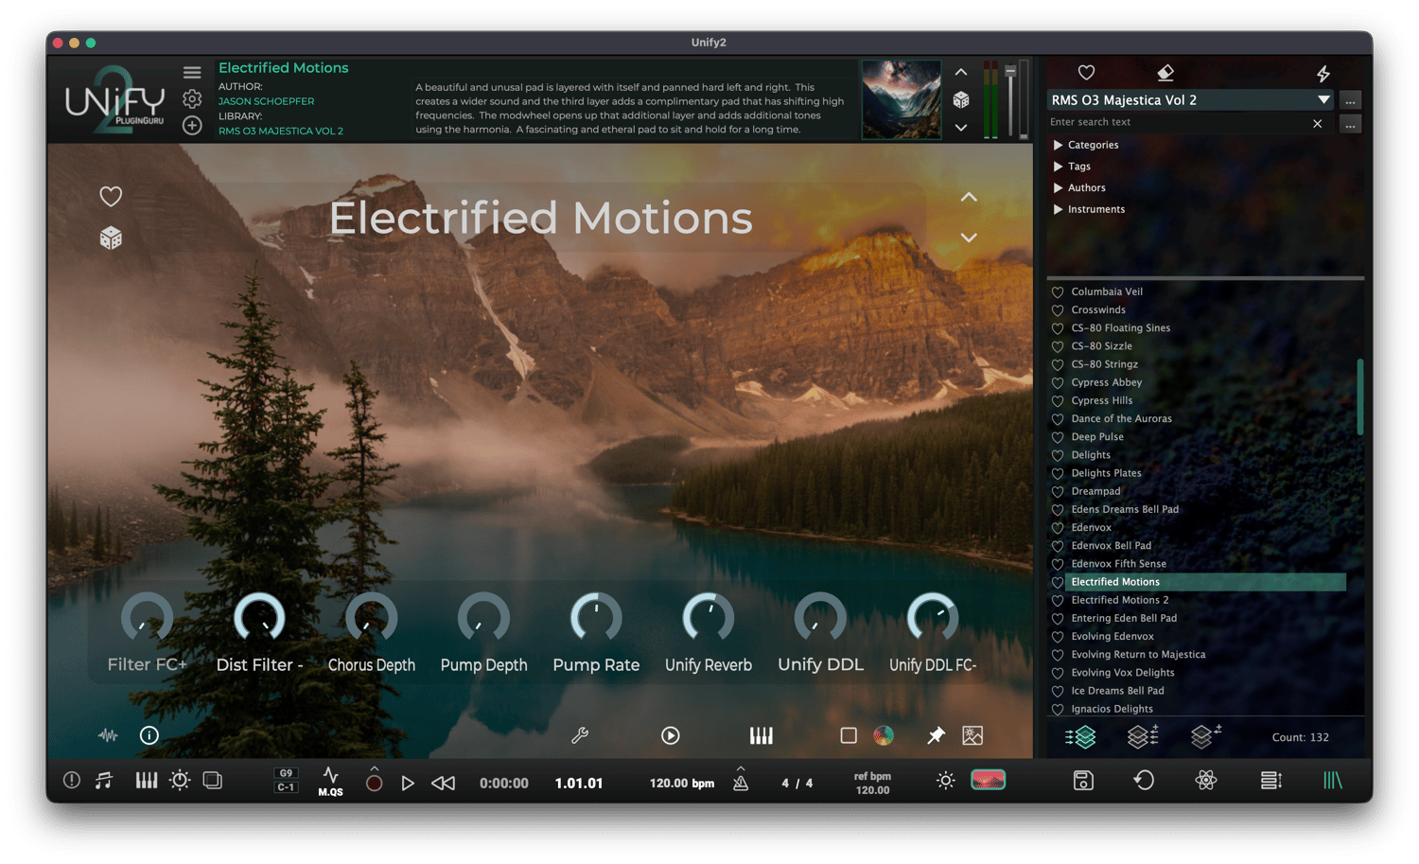Click the dial icon next to the overlapping squares
The height and width of the screenshot is (864, 1419).
pyautogui.click(x=180, y=781)
